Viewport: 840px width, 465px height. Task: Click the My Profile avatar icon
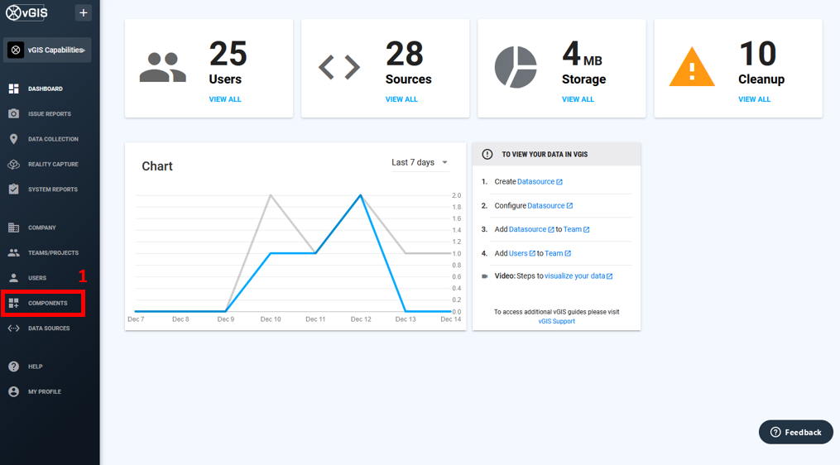(14, 391)
